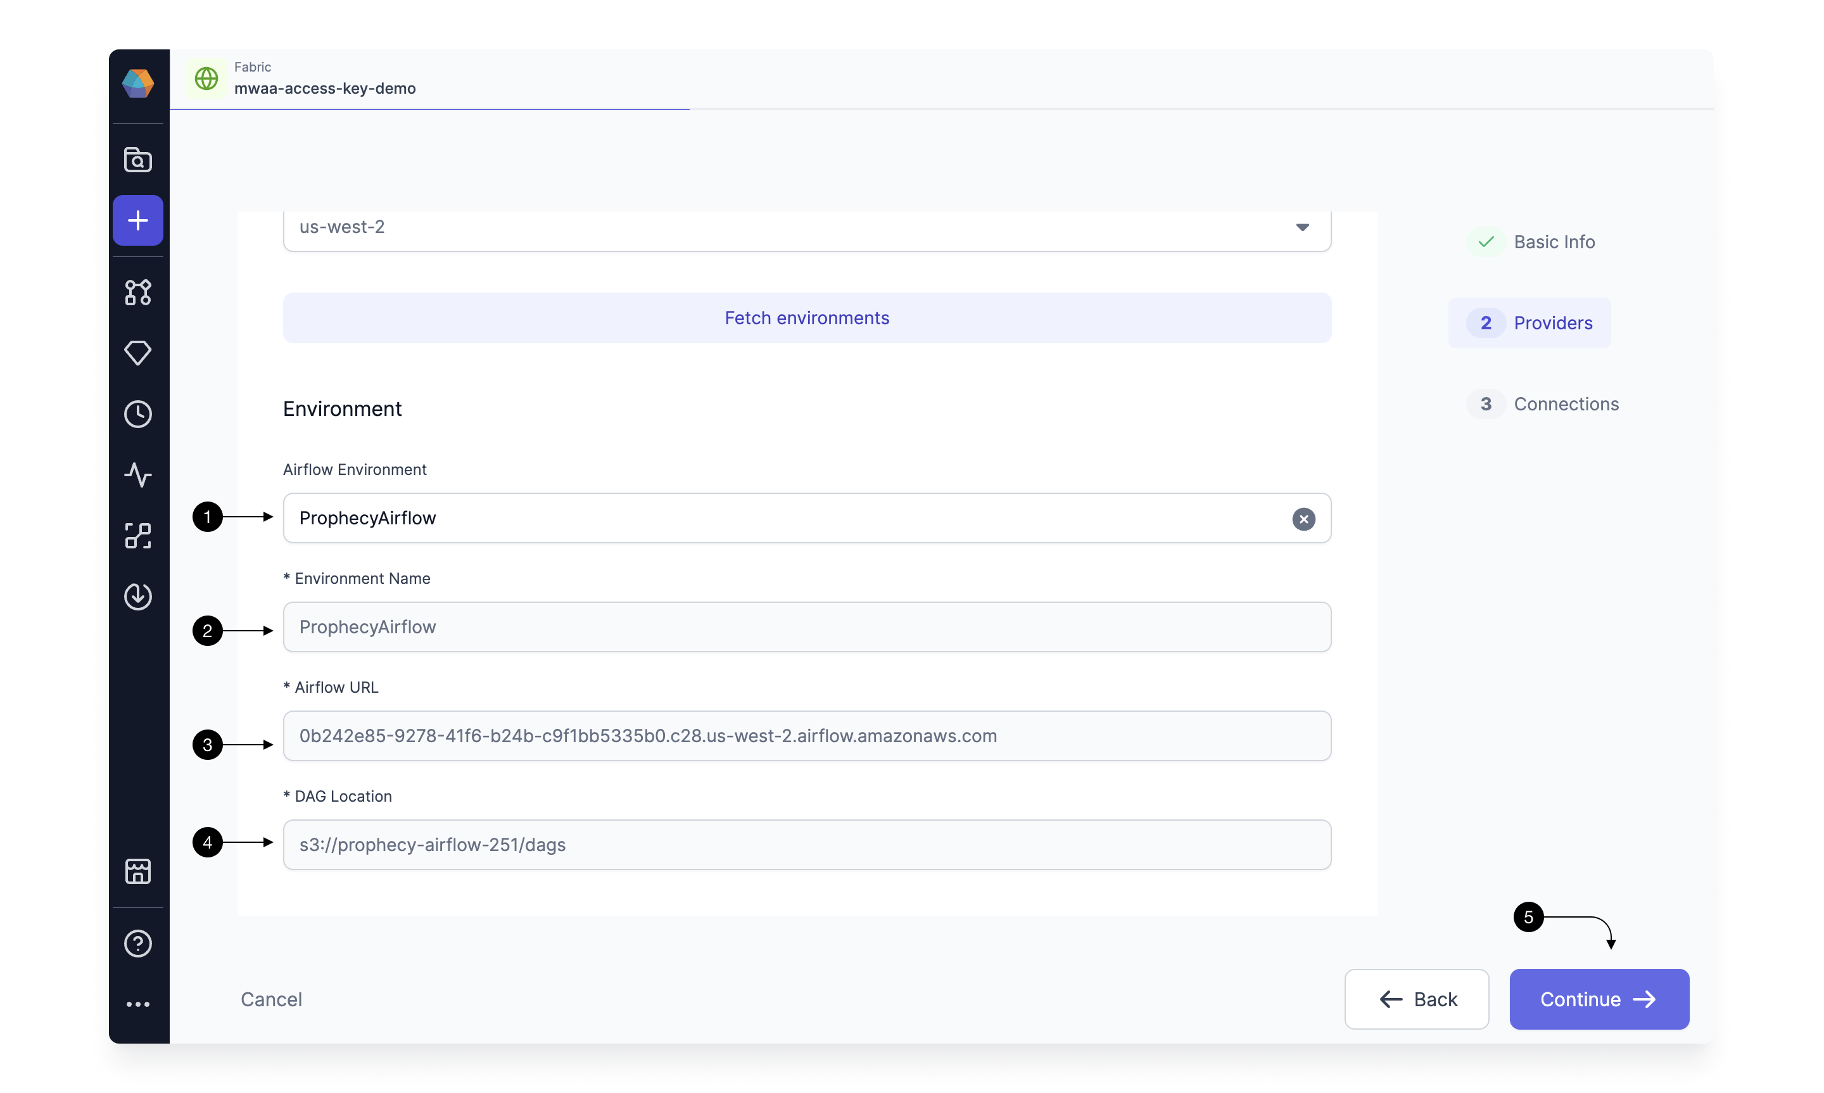Click the Continue button
The width and height of the screenshot is (1824, 1093).
click(x=1599, y=999)
